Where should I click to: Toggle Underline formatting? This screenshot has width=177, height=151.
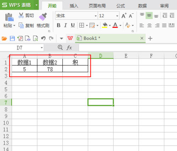[x=73, y=25]
